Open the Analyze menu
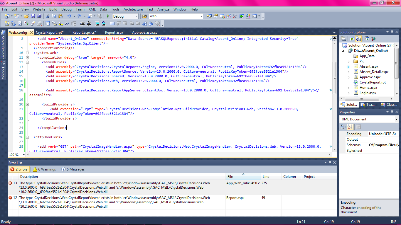401x225 pixels. [163, 9]
